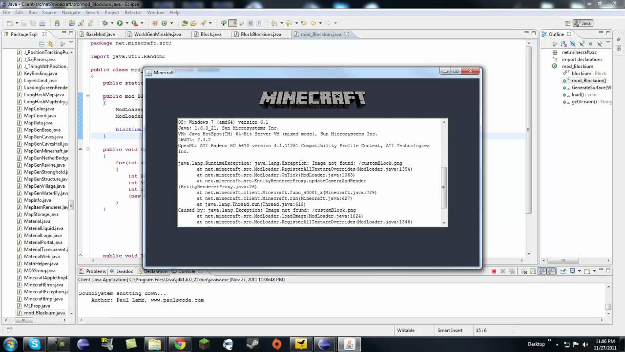
Task: Toggle Show Console on Standard Out
Action: click(x=542, y=271)
